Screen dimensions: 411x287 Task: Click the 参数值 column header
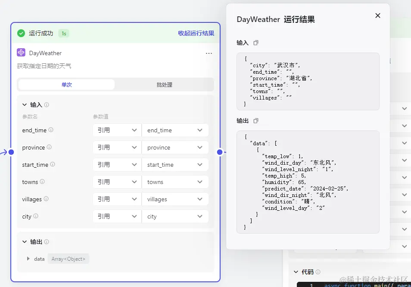(101, 117)
